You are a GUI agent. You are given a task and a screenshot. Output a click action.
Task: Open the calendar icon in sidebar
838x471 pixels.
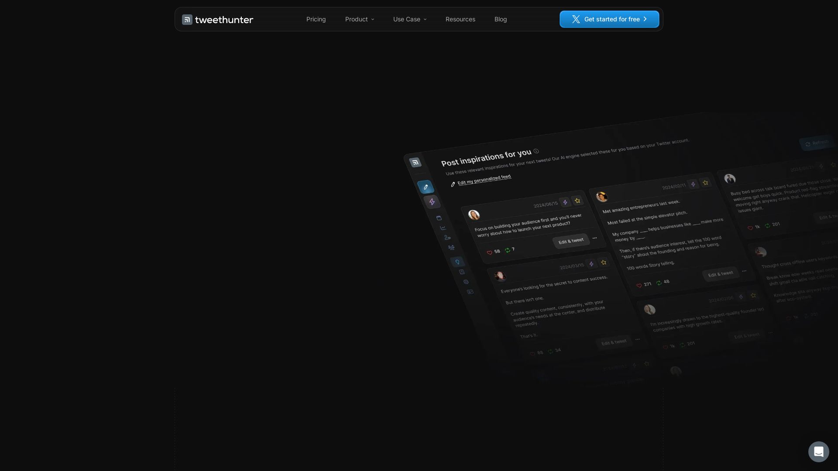coord(439,218)
